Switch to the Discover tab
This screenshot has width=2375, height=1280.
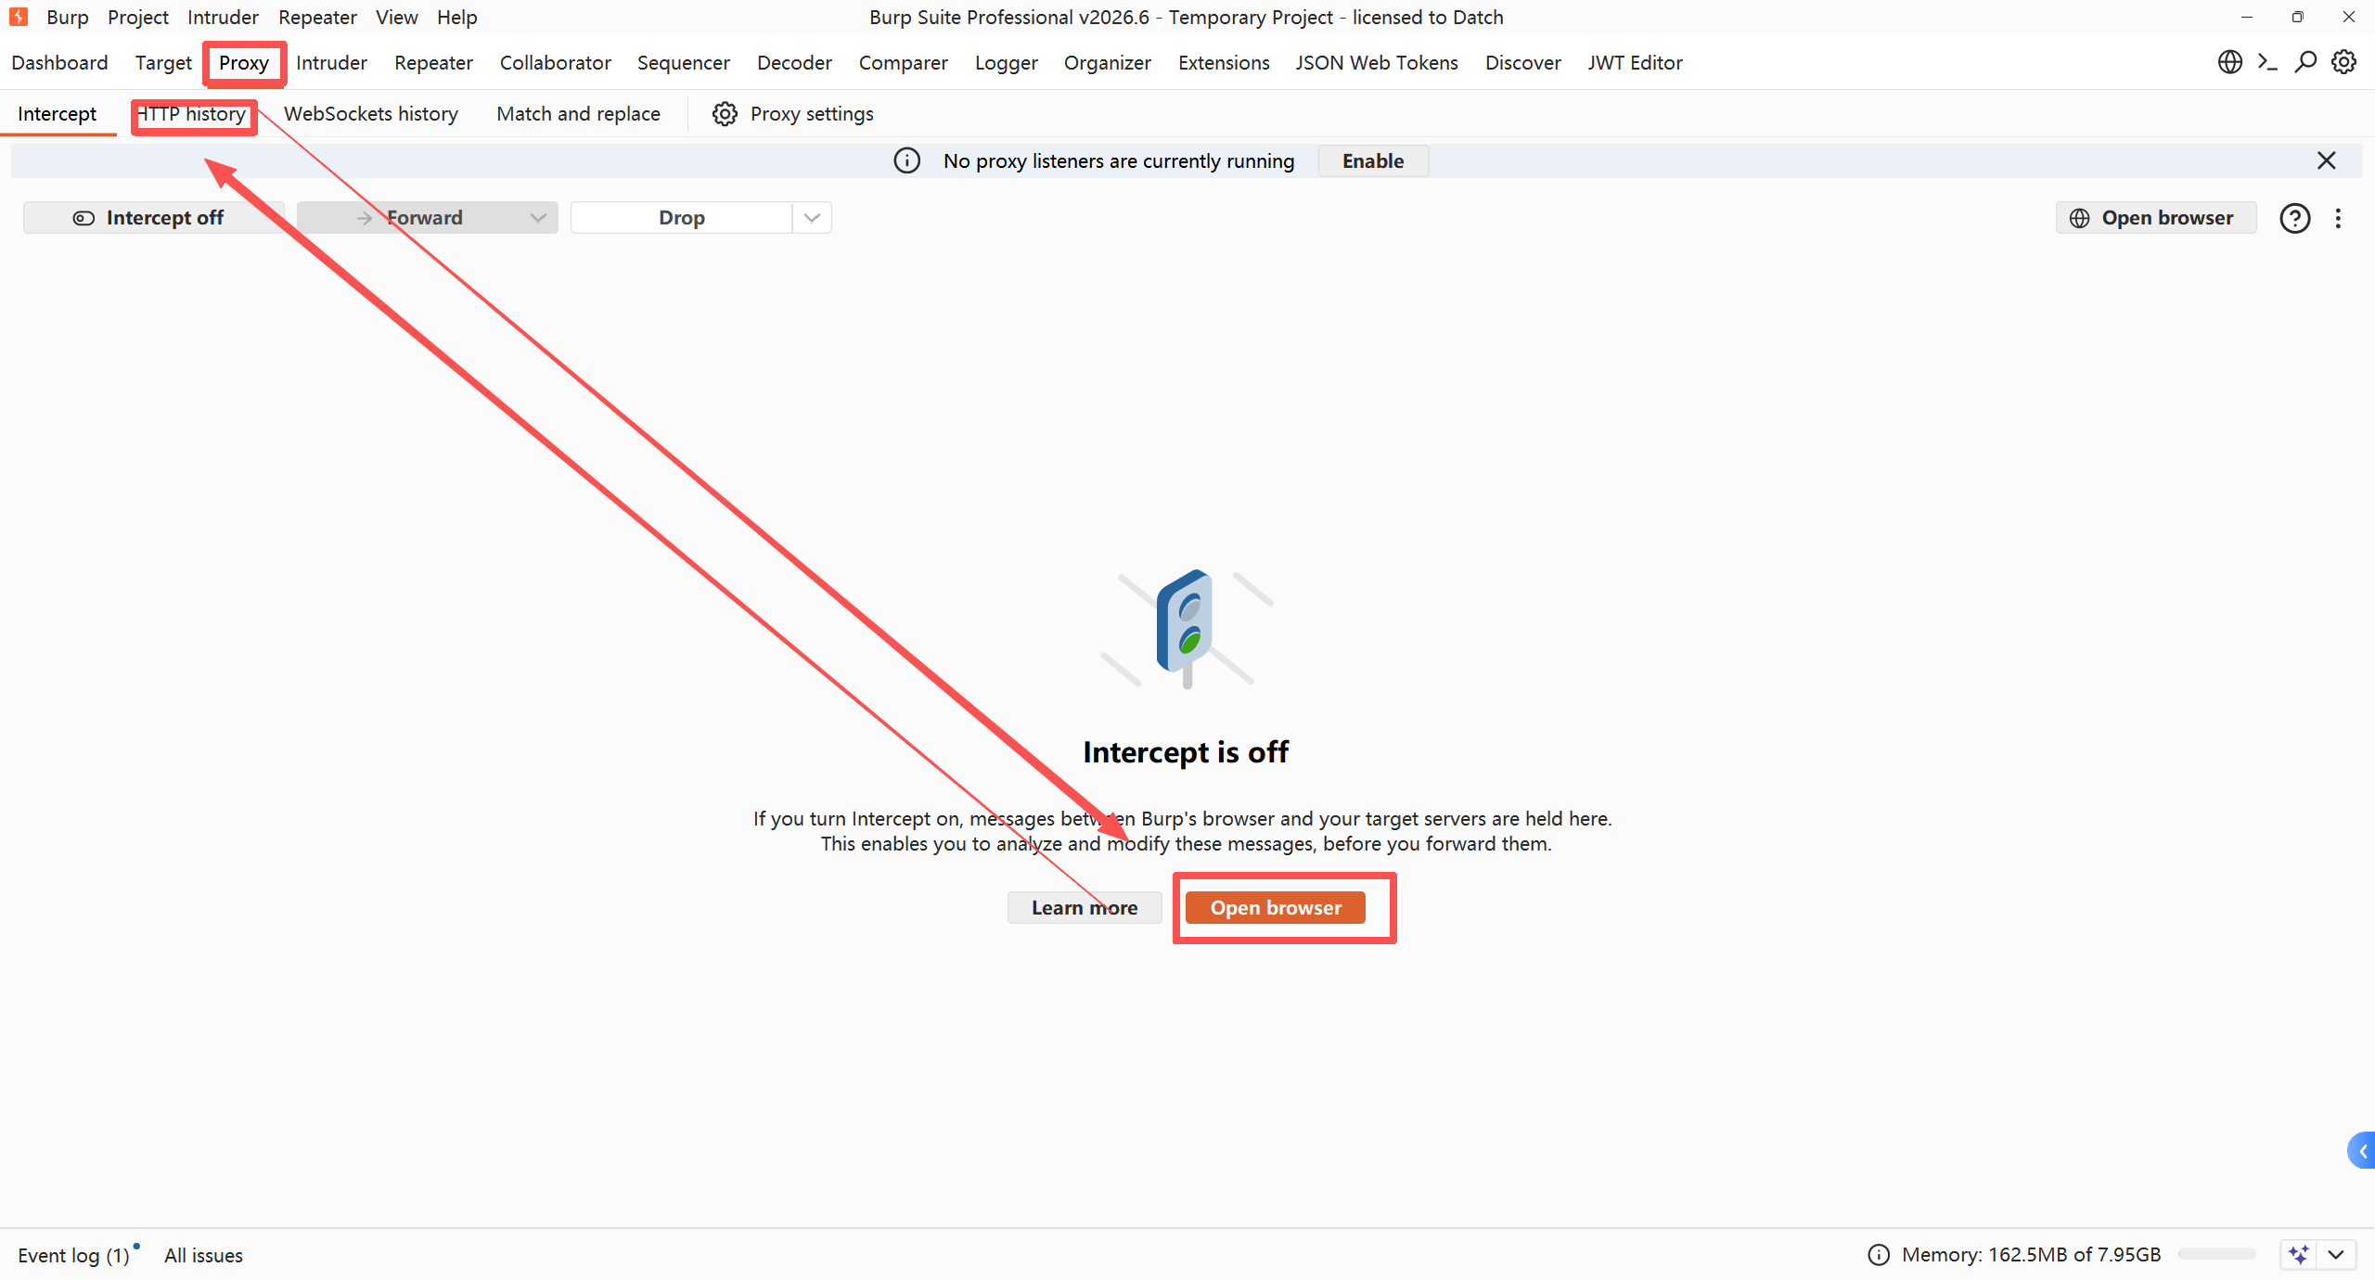pos(1523,62)
